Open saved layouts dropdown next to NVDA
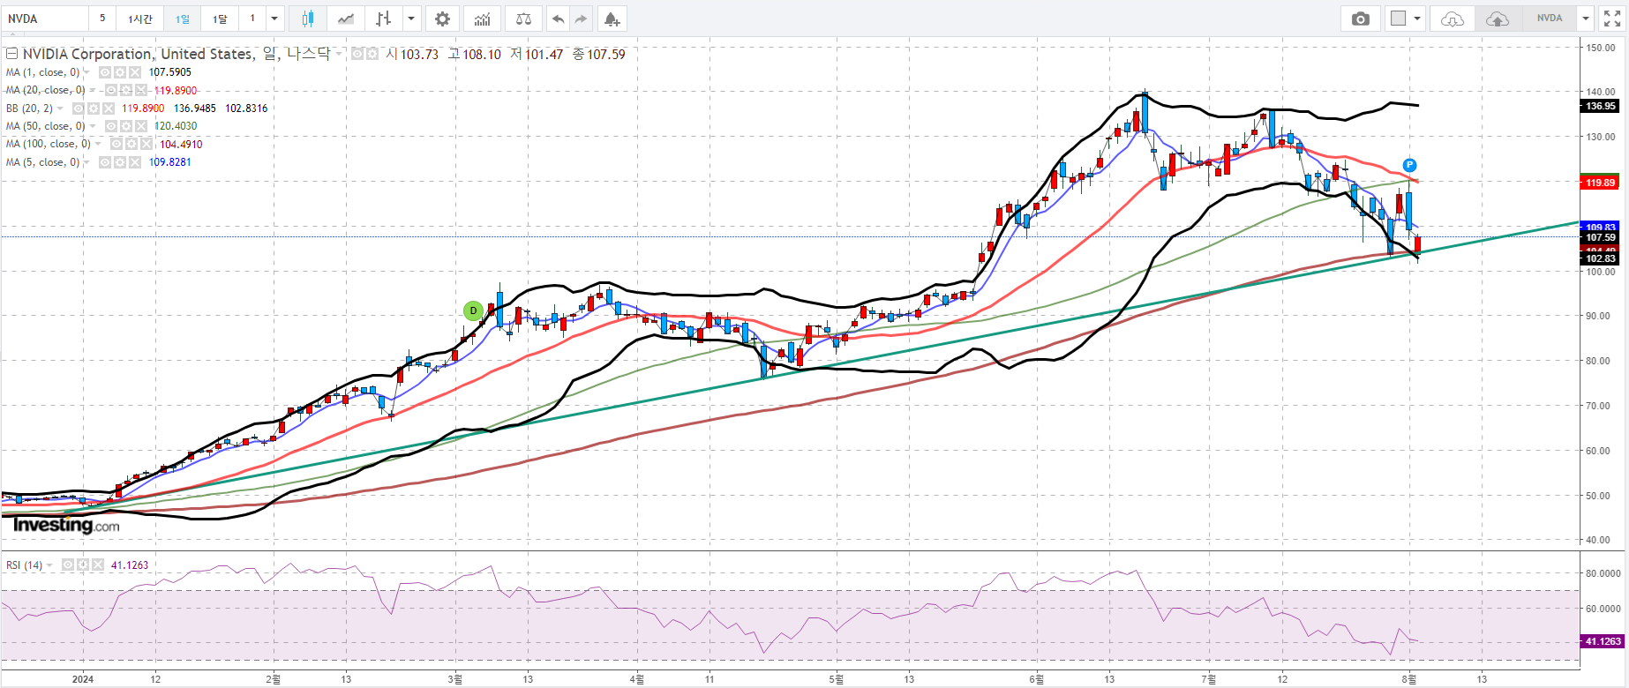Image resolution: width=1629 pixels, height=688 pixels. click(1586, 19)
